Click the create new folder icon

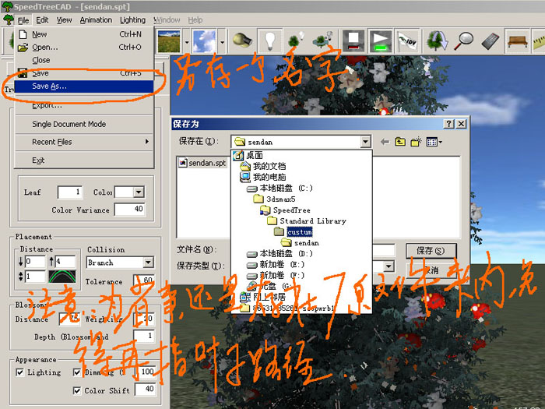coord(416,142)
